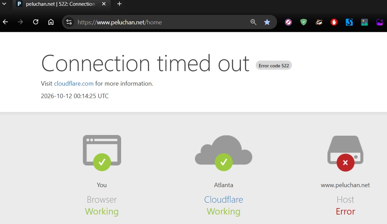
Task: Click the orange striped extension icon
Action: [x=319, y=22]
